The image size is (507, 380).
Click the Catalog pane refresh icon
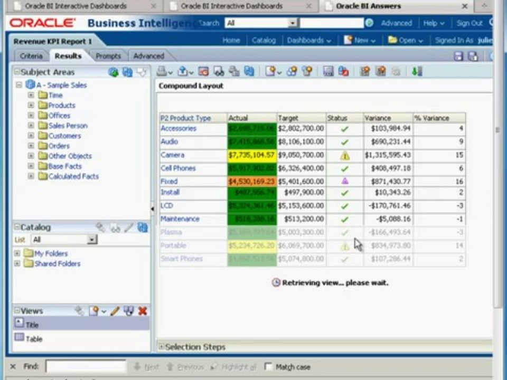pyautogui.click(x=142, y=227)
